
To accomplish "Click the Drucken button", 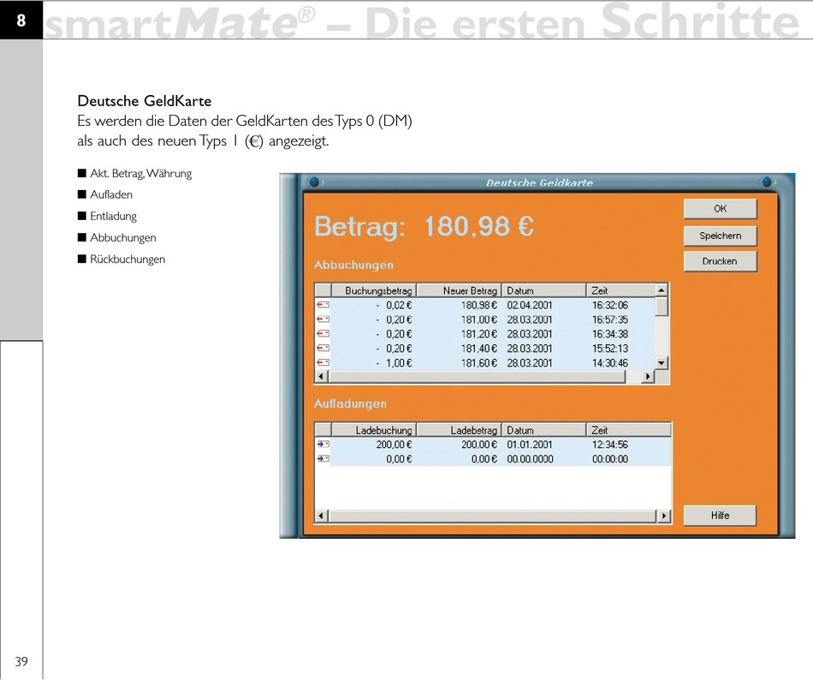I will click(721, 261).
